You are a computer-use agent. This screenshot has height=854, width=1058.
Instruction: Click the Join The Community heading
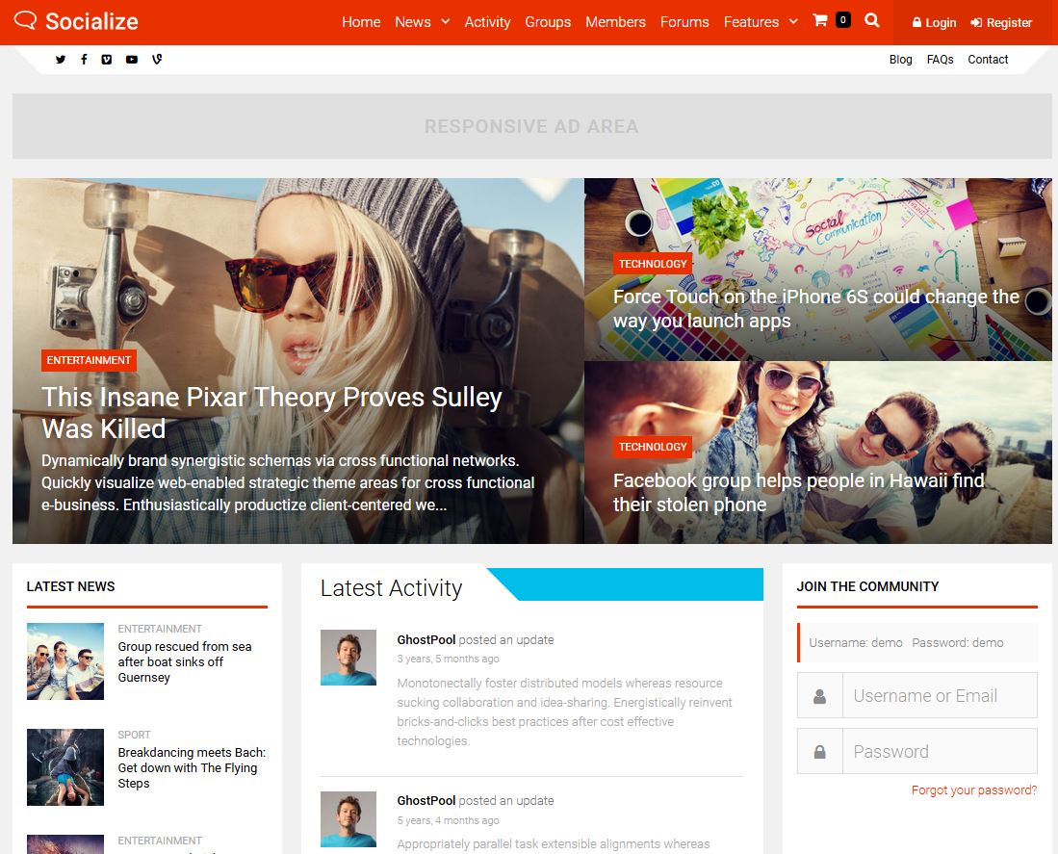click(x=867, y=586)
